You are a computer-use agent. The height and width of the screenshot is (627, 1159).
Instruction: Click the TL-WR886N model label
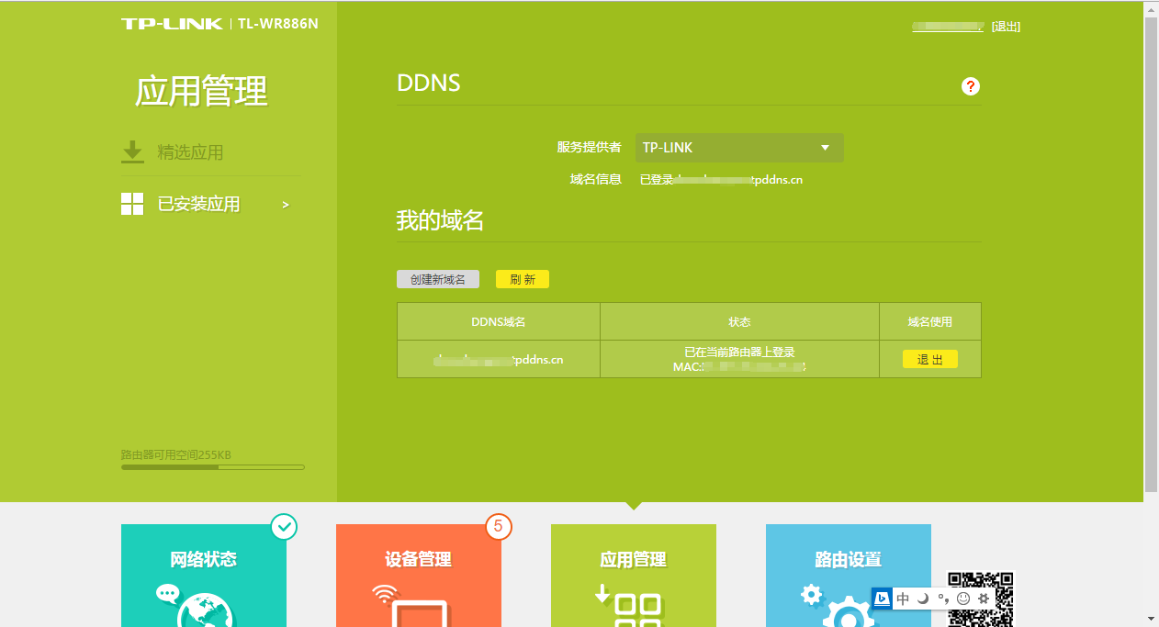(x=277, y=23)
